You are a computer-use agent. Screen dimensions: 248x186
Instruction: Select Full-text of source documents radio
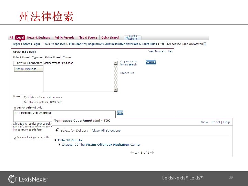[x=25, y=97]
